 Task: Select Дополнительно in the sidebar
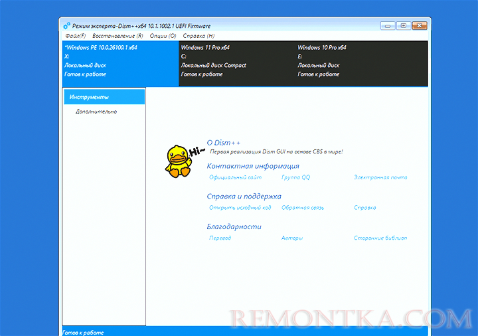pyautogui.click(x=96, y=112)
